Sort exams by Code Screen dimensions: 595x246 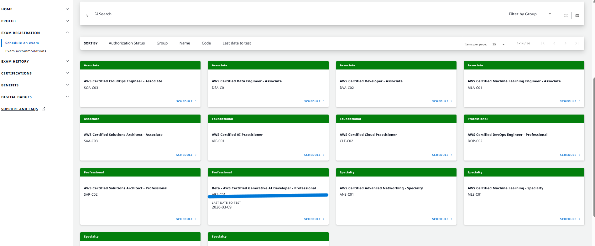206,43
